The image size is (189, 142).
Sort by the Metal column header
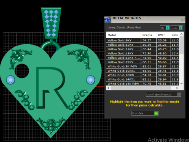[123, 35]
